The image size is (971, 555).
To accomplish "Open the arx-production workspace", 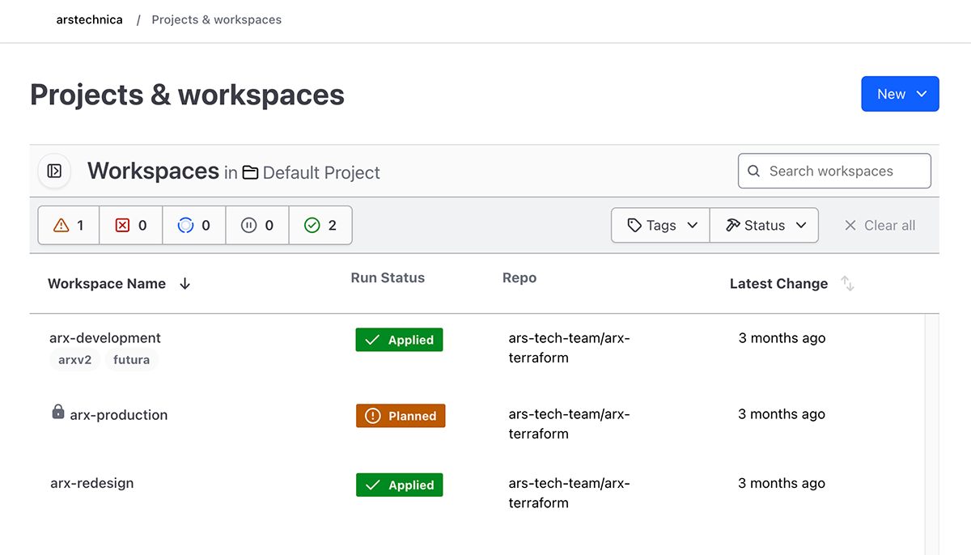I will 119,414.
